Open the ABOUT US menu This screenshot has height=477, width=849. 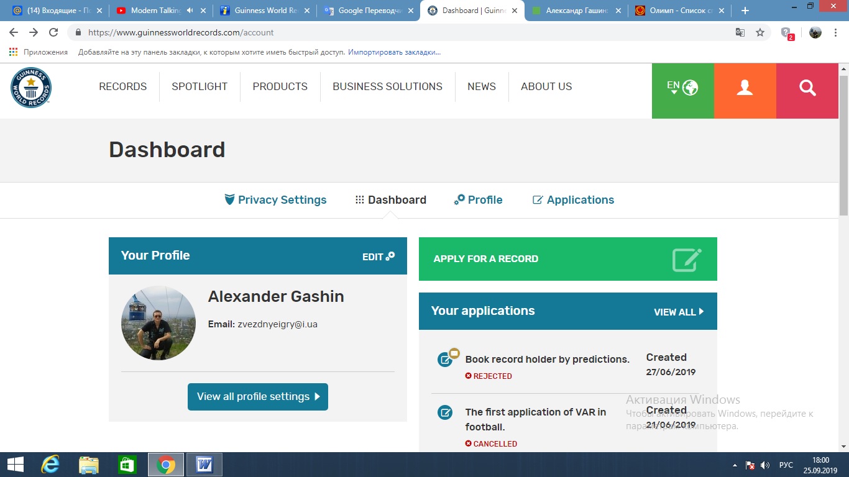pyautogui.click(x=546, y=86)
